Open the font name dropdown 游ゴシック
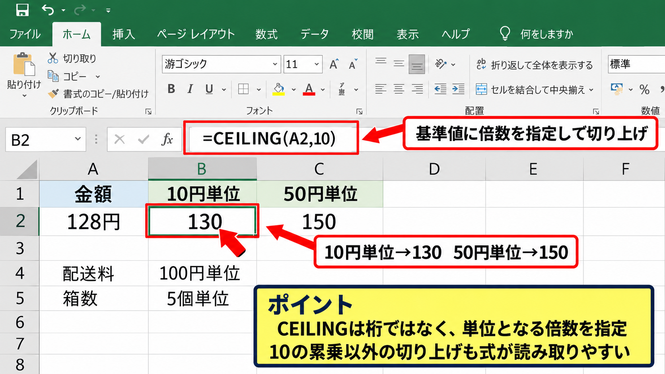 [x=275, y=64]
